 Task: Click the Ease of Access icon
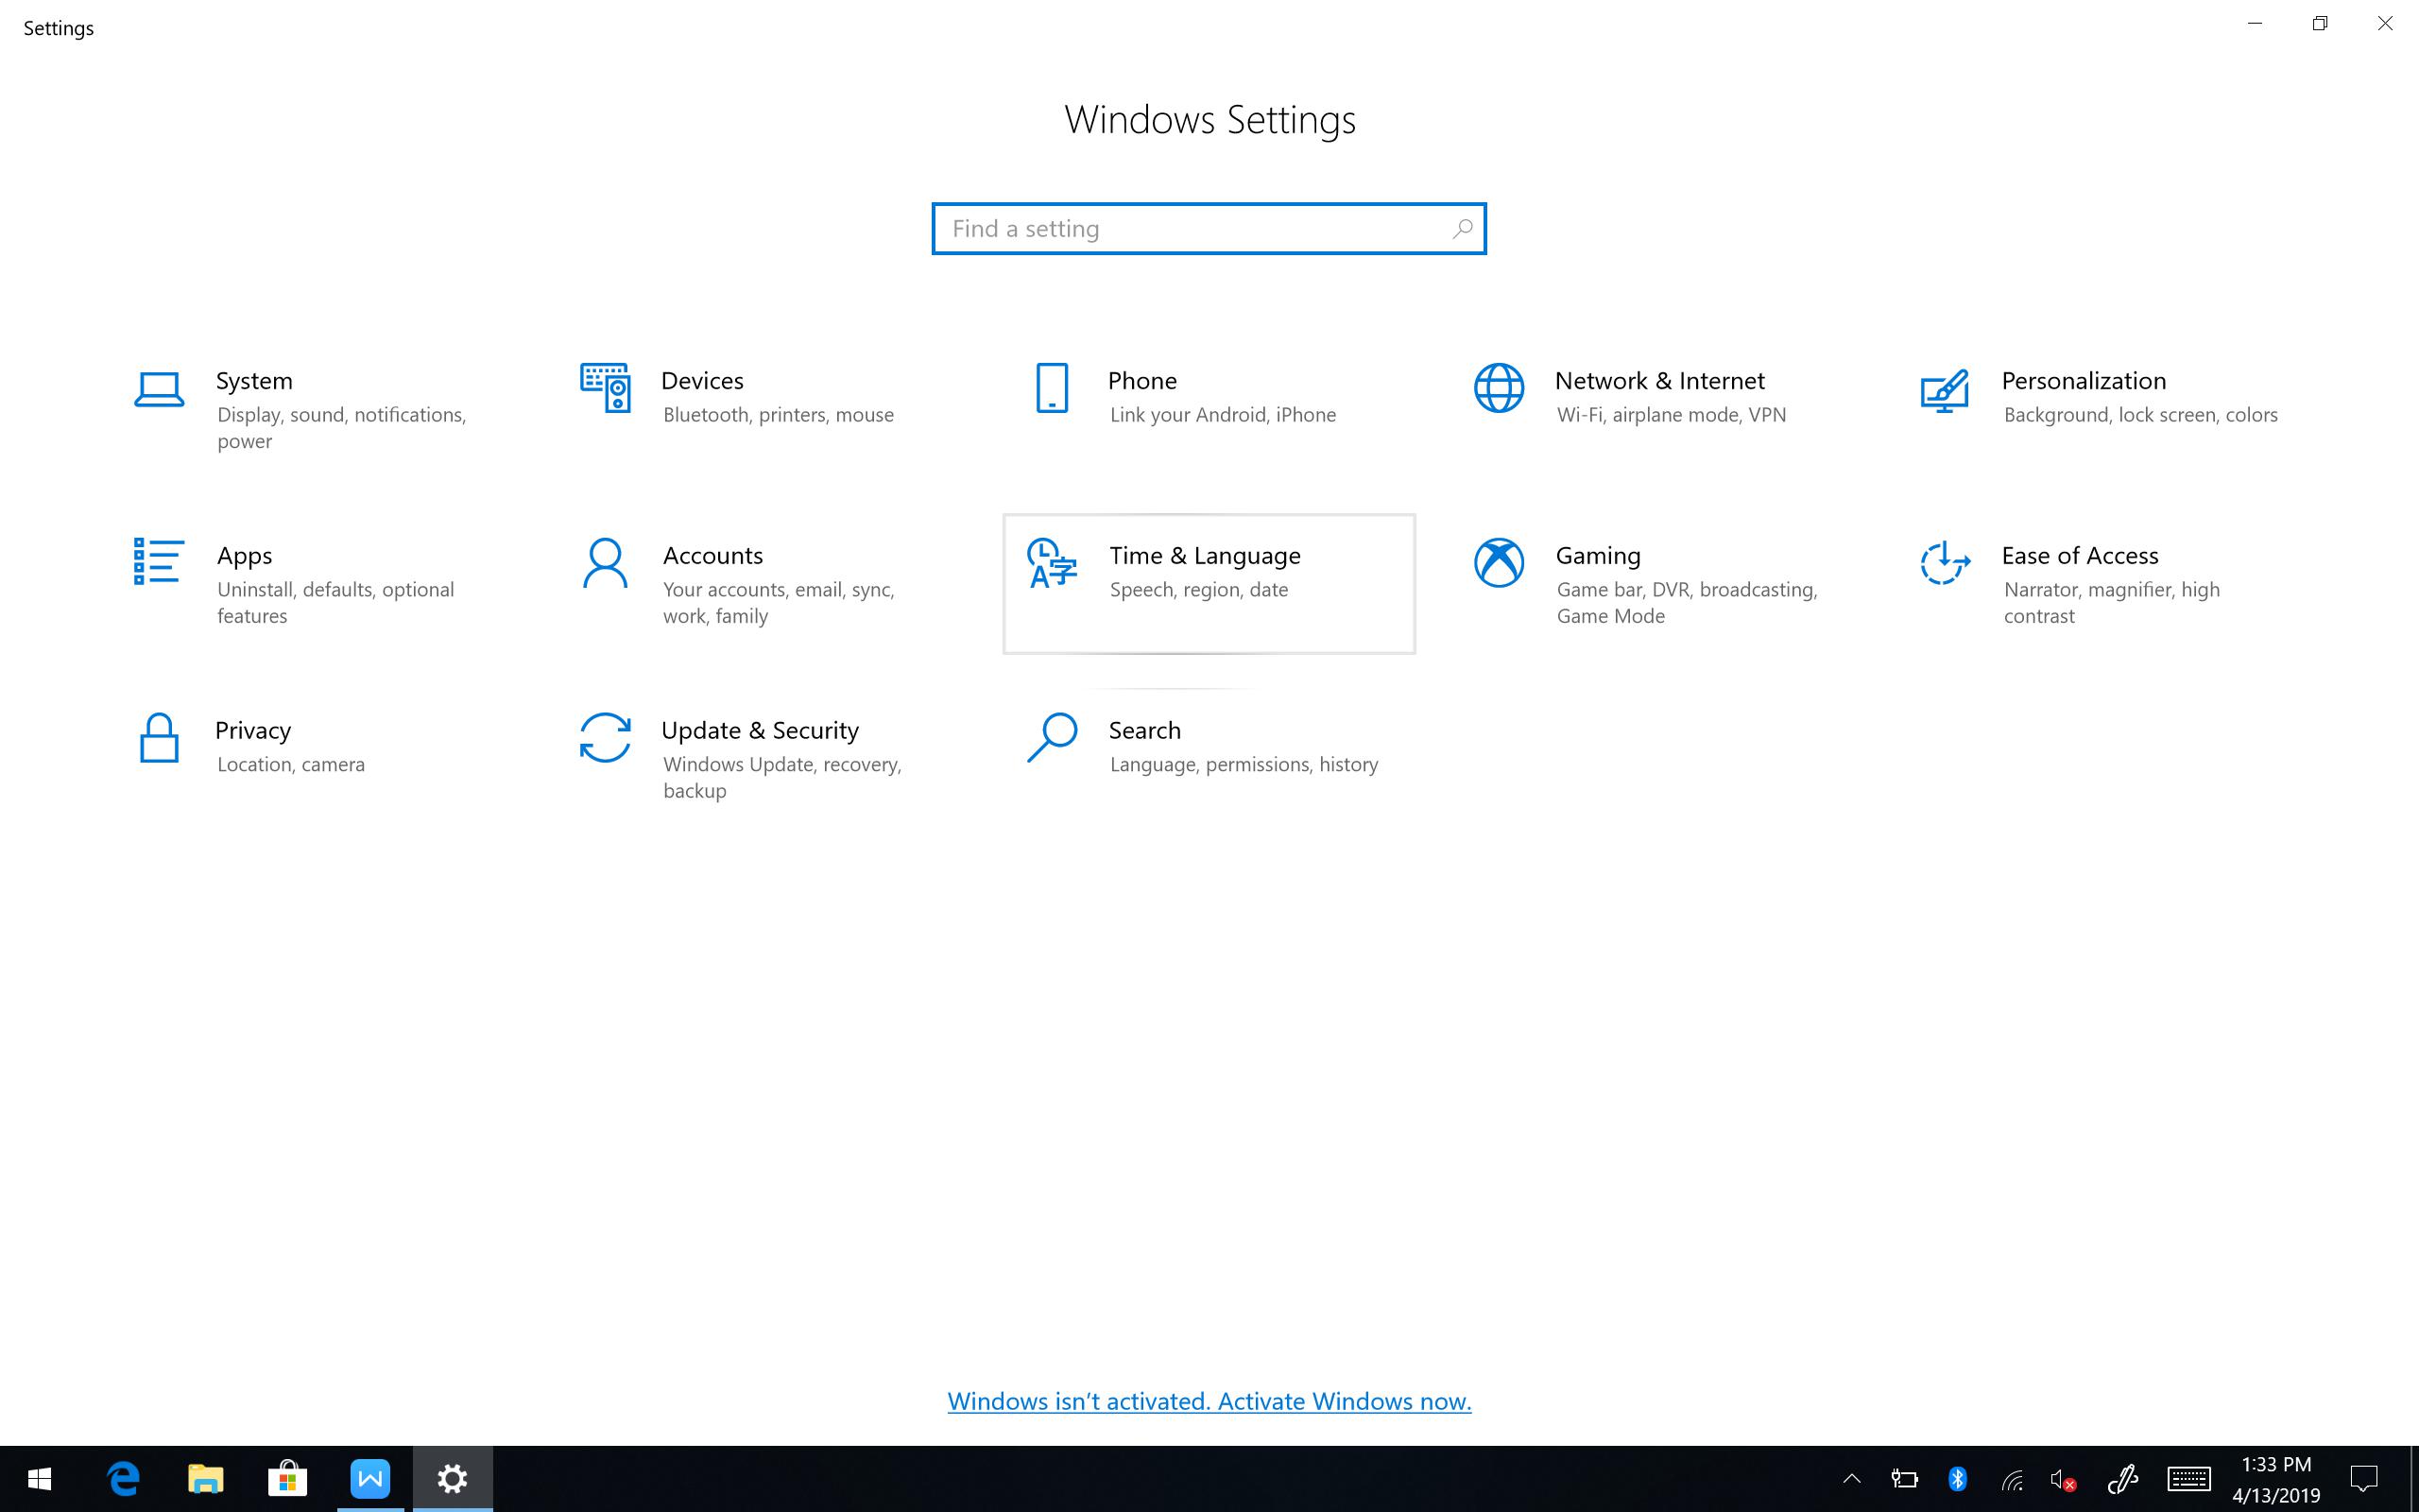click(x=1945, y=563)
